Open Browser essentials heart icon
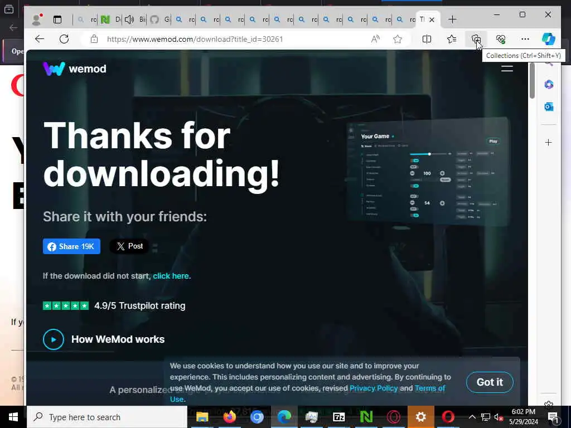Viewport: 571px width, 428px height. click(x=501, y=39)
